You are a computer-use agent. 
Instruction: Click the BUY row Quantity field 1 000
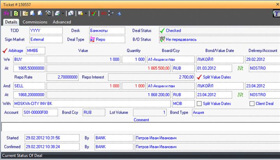pyautogui.click(x=134, y=59)
